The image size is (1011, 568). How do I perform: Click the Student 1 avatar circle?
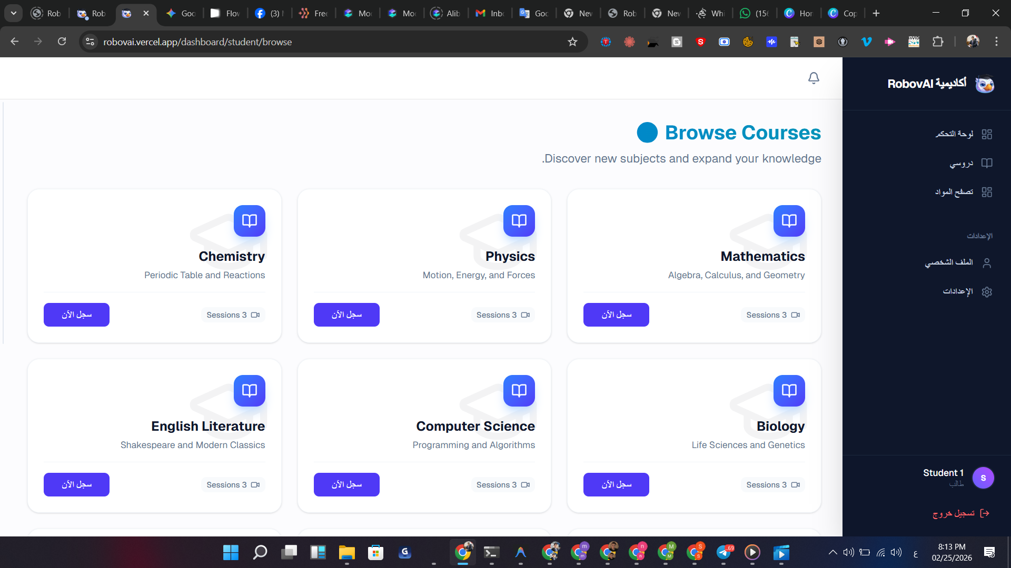coord(983,478)
